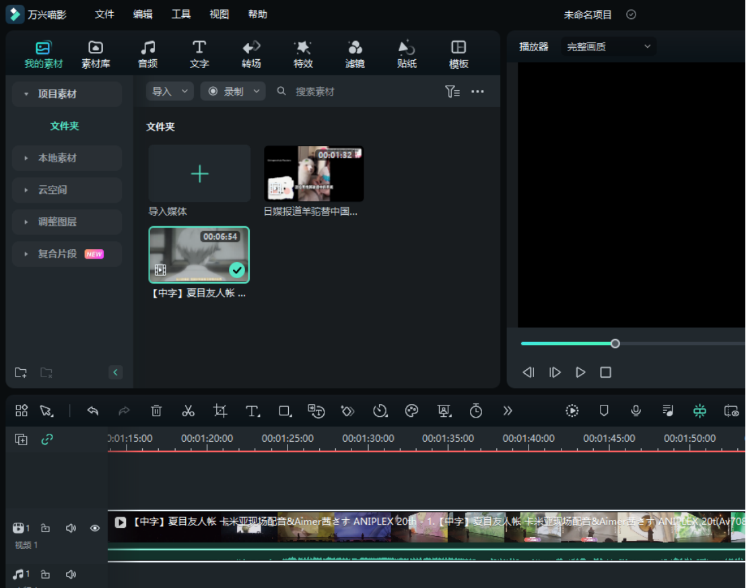Open the Effects (特效) panel
The height and width of the screenshot is (588, 746).
pyautogui.click(x=303, y=55)
